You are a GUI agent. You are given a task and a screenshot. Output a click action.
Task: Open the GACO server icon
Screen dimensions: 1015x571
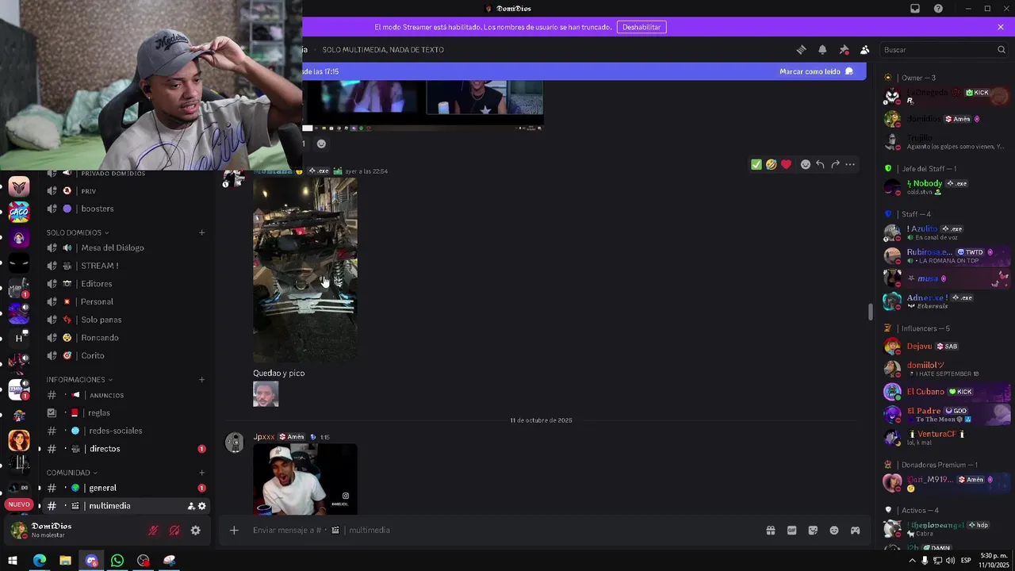point(19,212)
